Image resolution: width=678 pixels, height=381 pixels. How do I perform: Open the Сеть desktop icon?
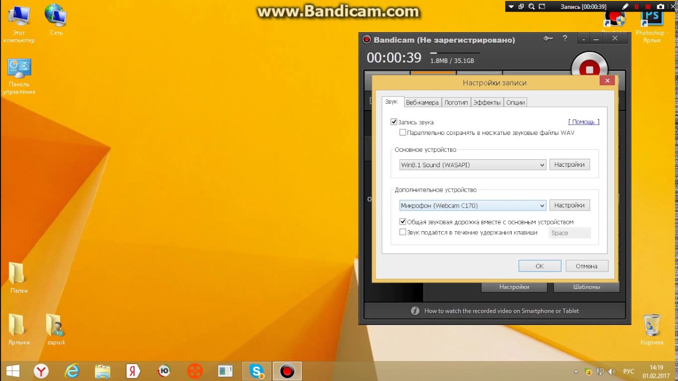(56, 21)
